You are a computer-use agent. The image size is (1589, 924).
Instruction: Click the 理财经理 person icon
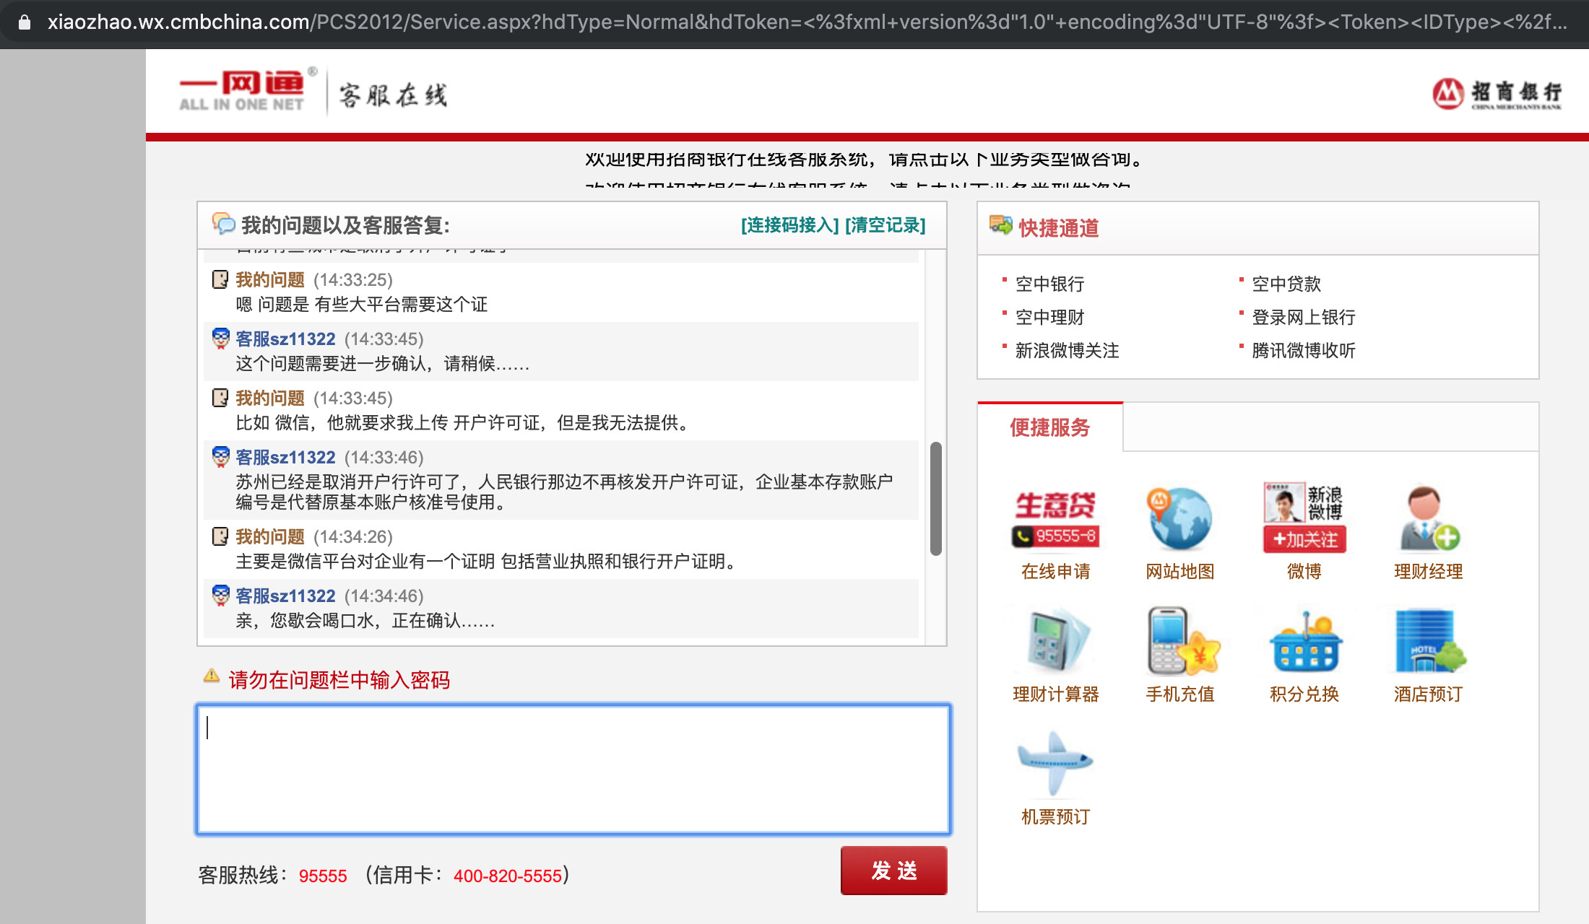click(1428, 519)
